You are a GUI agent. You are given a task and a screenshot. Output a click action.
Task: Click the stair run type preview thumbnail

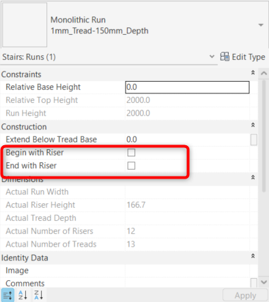[x=25, y=25]
